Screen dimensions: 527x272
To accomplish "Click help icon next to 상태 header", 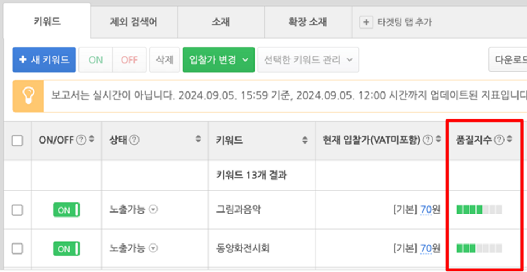I will click(135, 141).
